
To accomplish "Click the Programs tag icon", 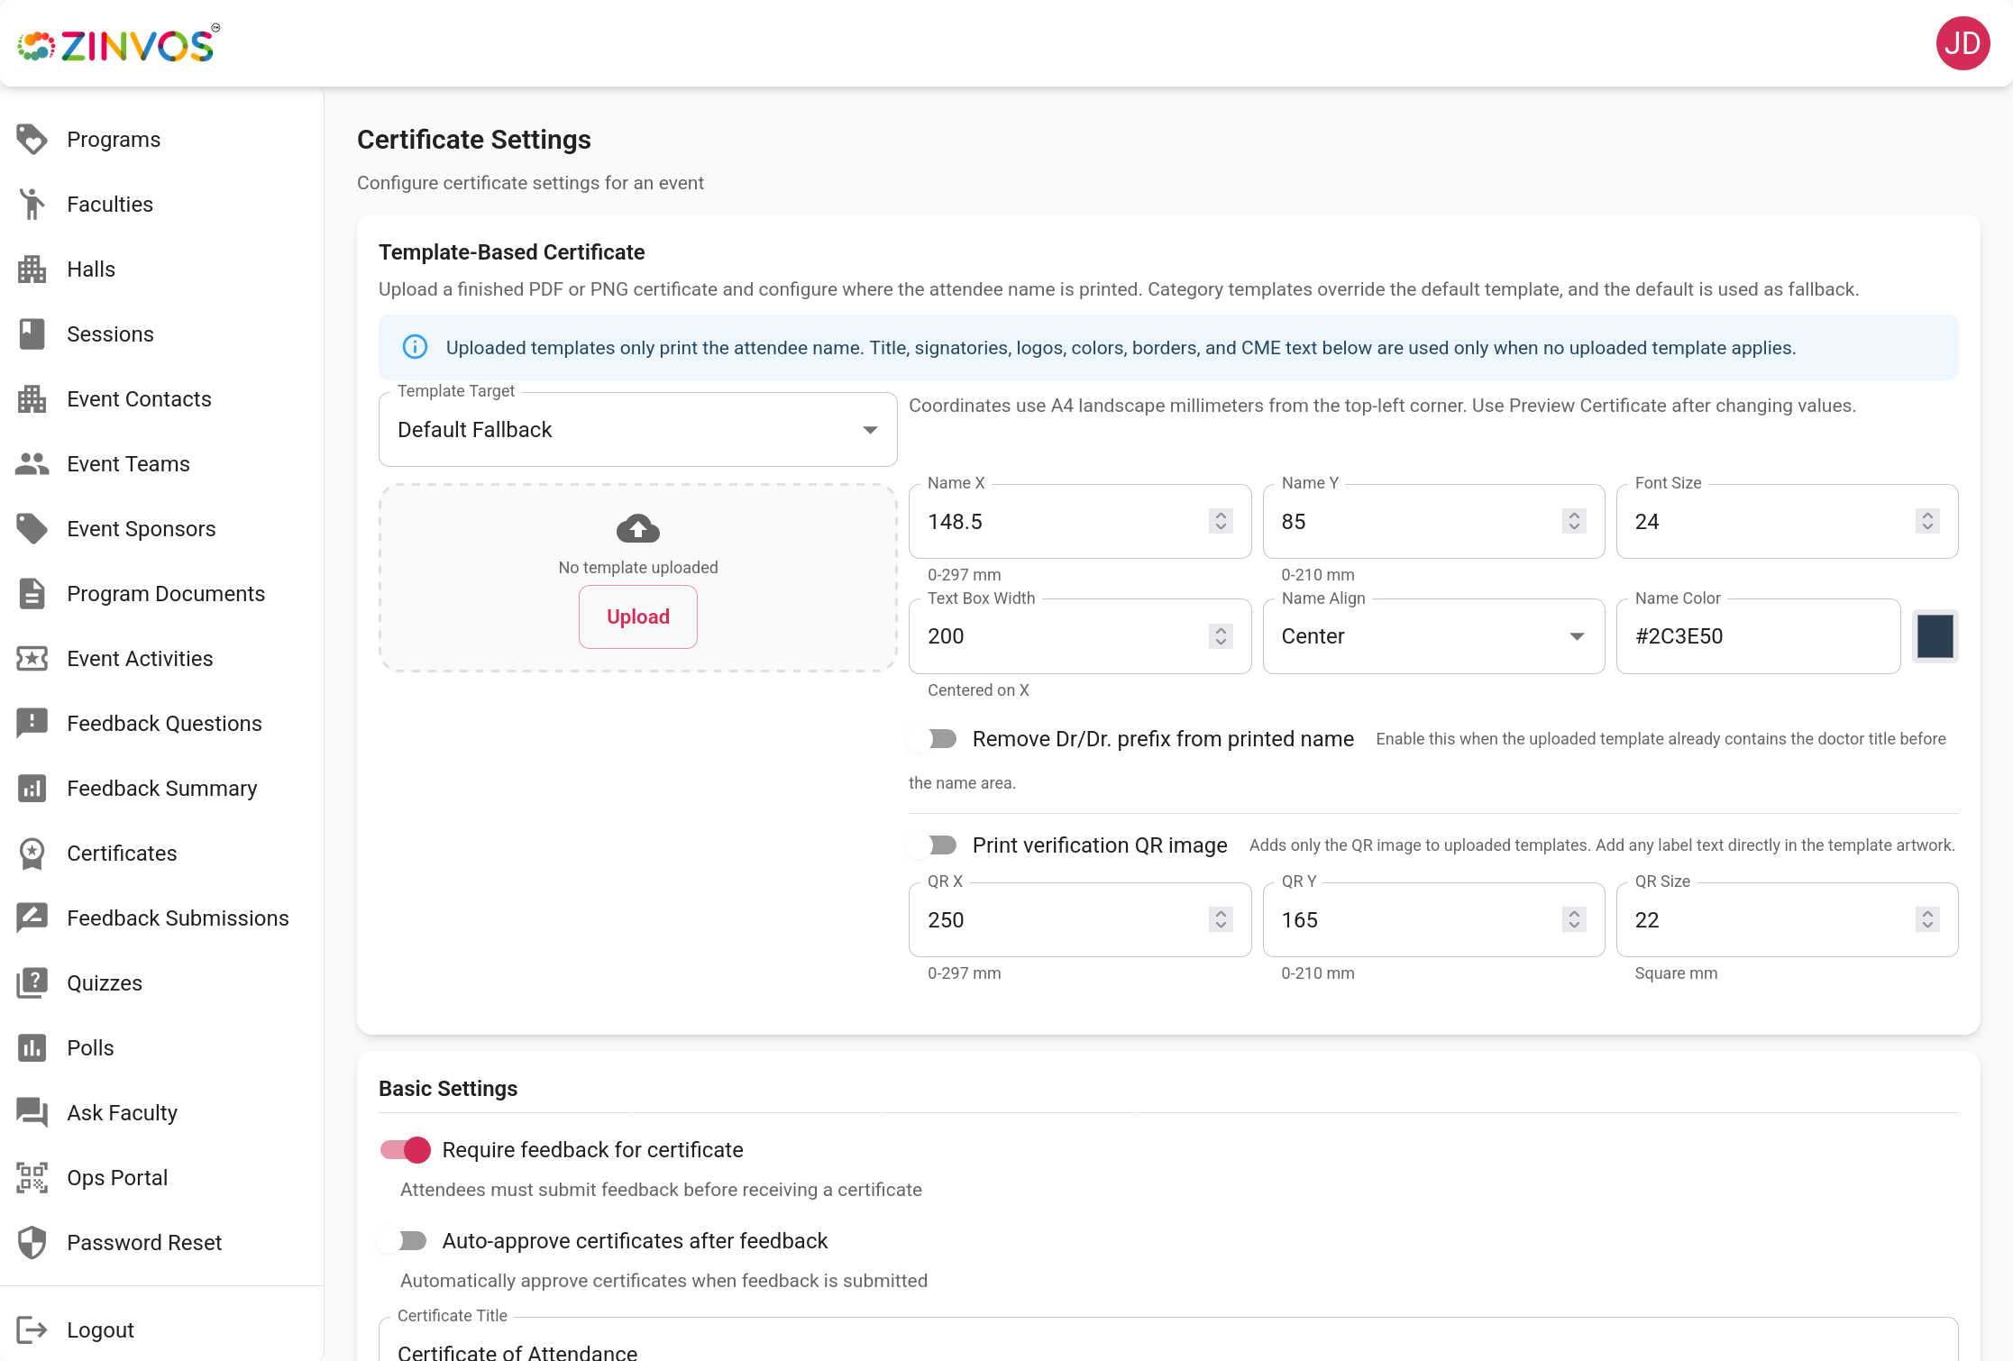I will (x=32, y=140).
